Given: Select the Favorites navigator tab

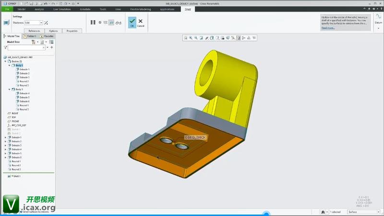Looking at the screenshot, I should (x=47, y=36).
